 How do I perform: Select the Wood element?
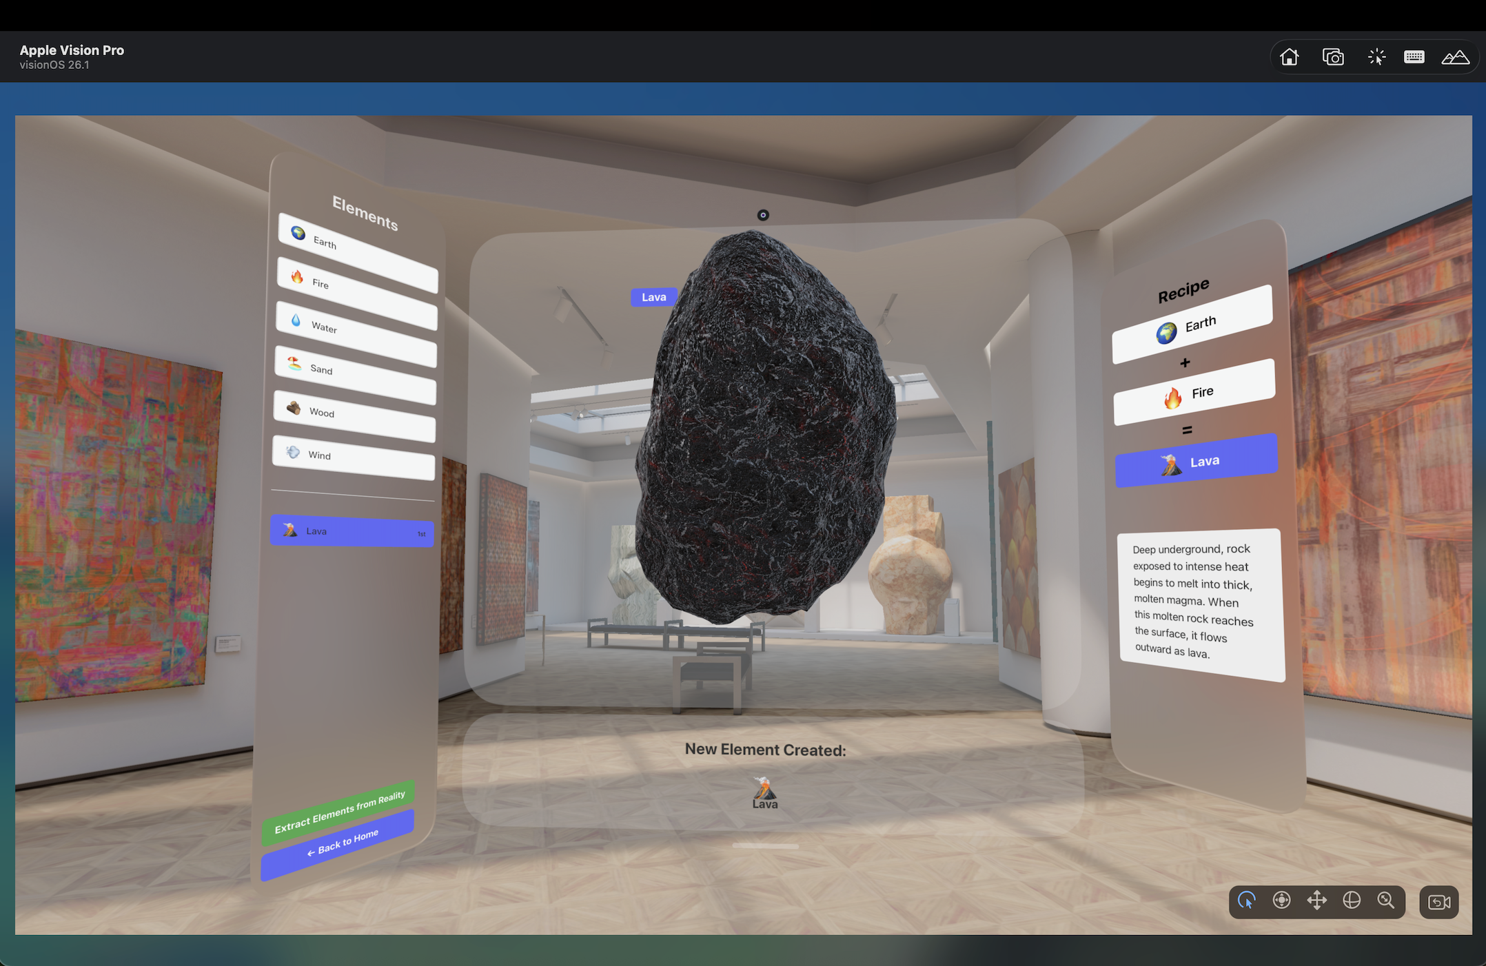[x=354, y=416]
